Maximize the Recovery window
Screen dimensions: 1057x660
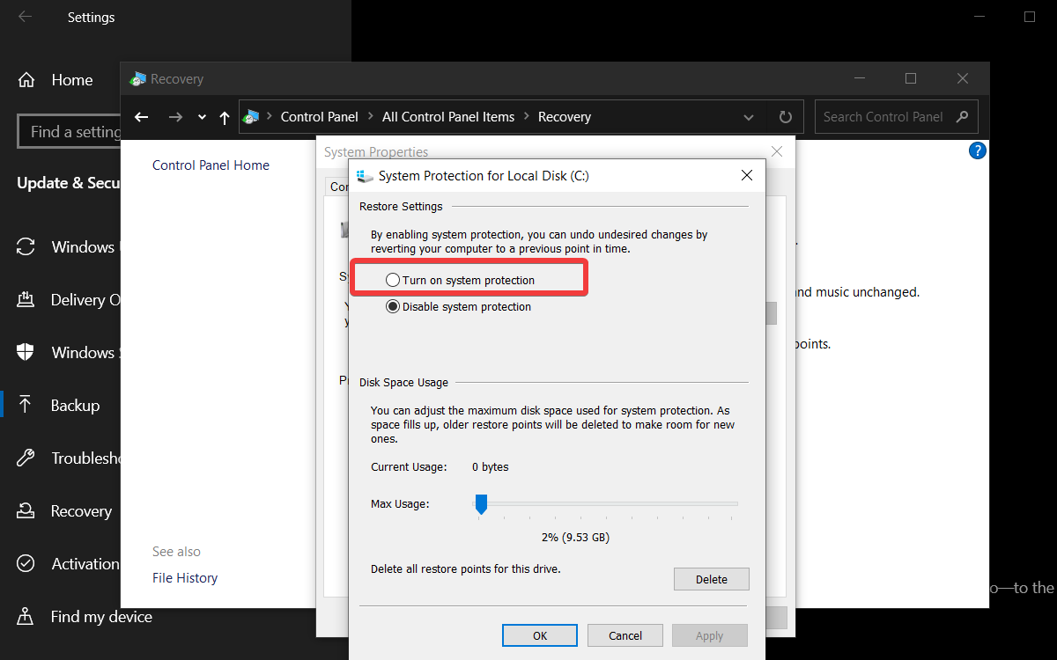911,78
